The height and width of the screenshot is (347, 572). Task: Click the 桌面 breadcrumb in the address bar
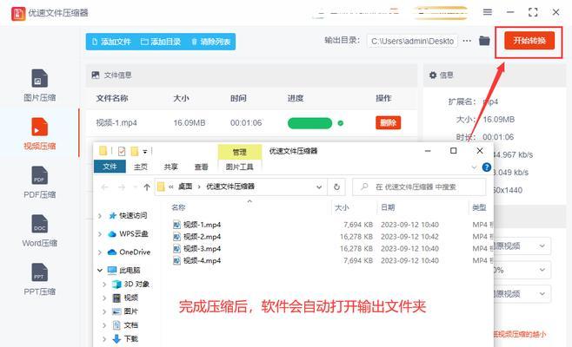185,187
